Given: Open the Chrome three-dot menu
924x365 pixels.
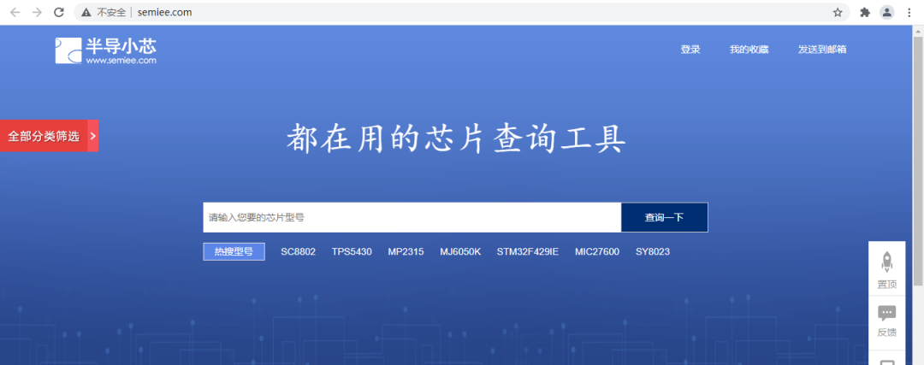Looking at the screenshot, I should tap(909, 12).
